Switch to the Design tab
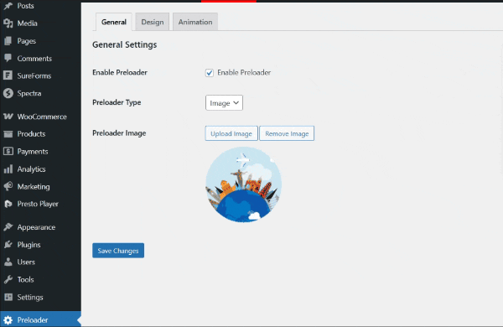Image resolution: width=503 pixels, height=327 pixels. click(153, 22)
